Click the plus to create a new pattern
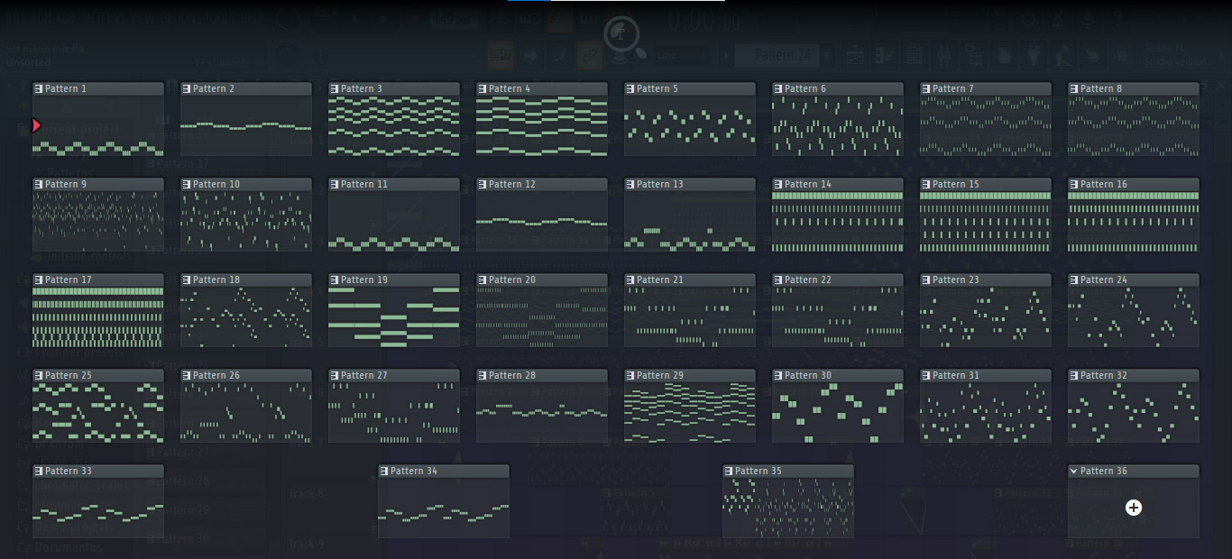This screenshot has width=1232, height=559. pyautogui.click(x=1133, y=508)
